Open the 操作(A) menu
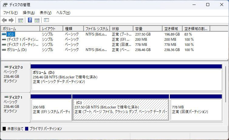This screenshot has width=229, height=140. (x=29, y=13)
